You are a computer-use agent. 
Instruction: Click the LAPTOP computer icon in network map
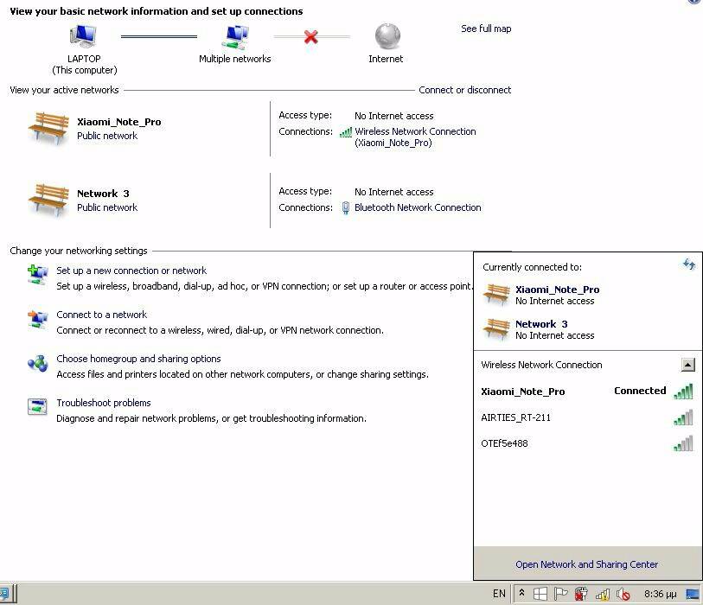84,37
